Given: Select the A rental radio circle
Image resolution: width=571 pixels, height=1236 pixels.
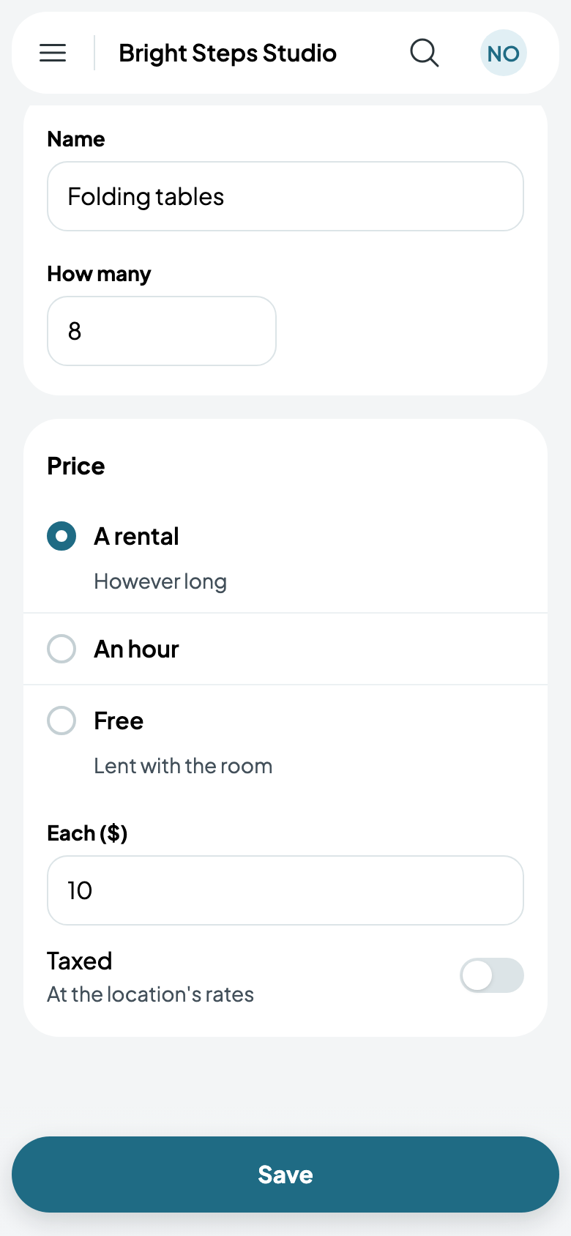Looking at the screenshot, I should click(x=61, y=536).
